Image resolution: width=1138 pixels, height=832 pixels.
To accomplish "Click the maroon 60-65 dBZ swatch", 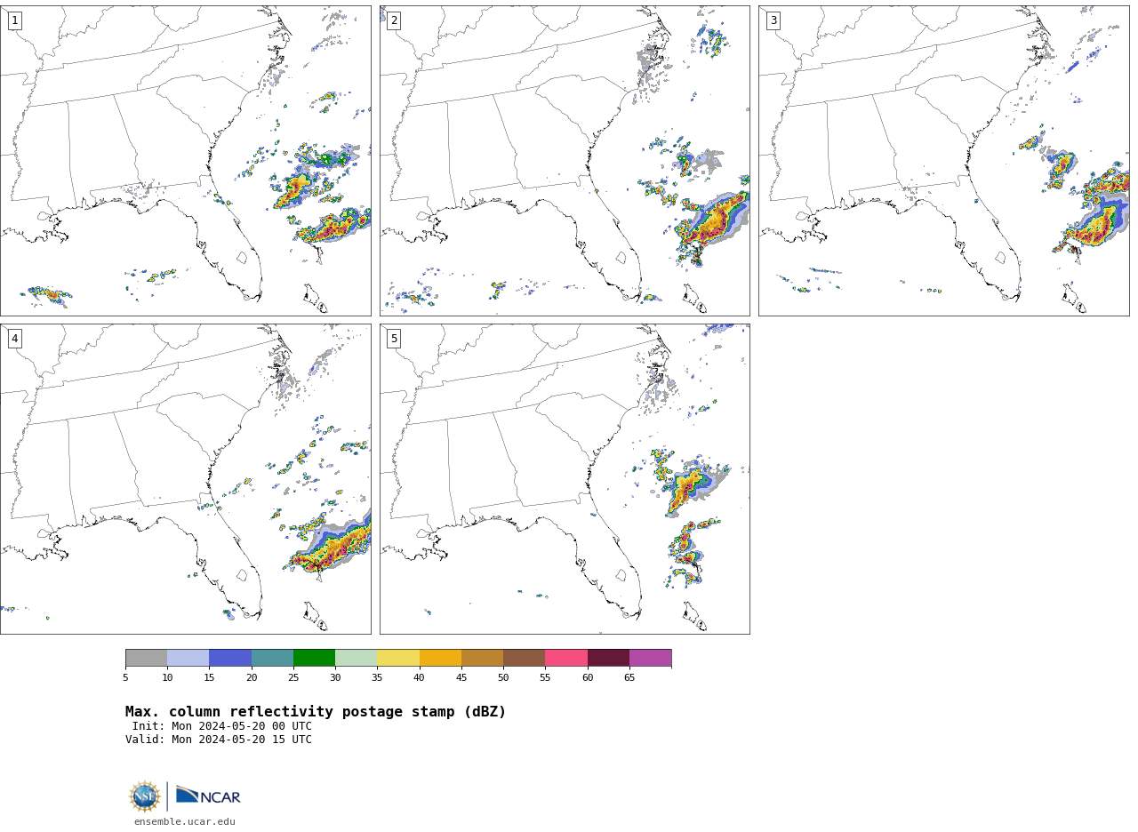I will [x=608, y=658].
